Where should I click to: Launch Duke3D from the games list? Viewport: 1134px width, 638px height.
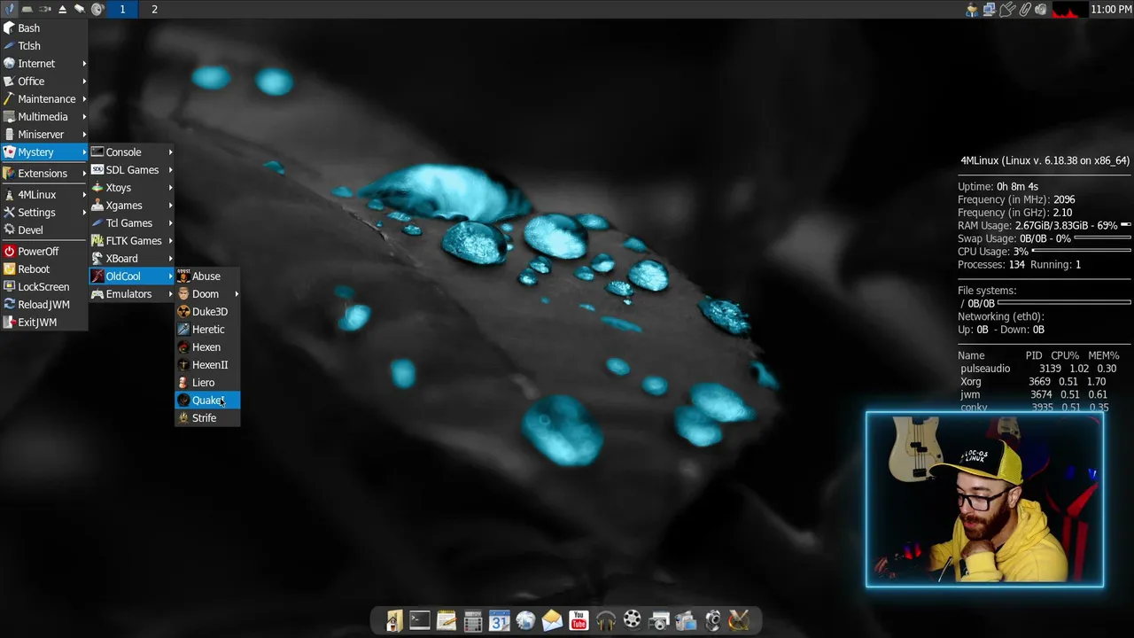207,312
